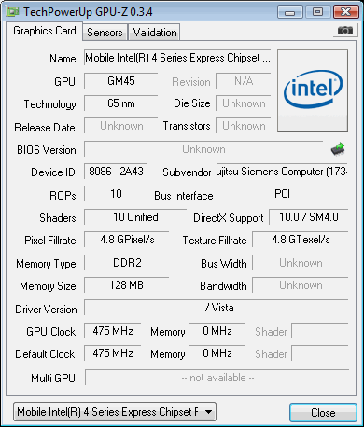The width and height of the screenshot is (364, 427).
Task: Open the Validation tab
Action: [155, 33]
